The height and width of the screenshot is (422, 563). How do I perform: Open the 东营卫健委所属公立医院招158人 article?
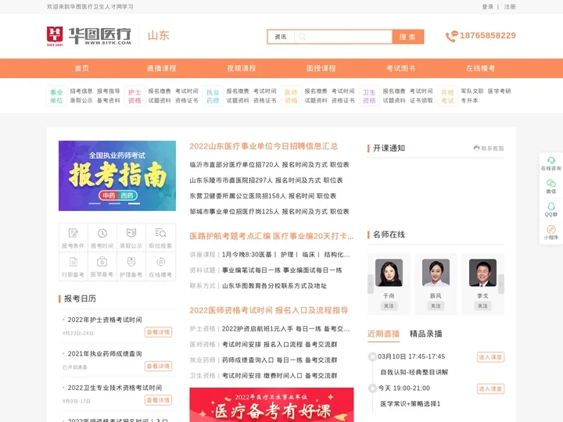tap(263, 196)
